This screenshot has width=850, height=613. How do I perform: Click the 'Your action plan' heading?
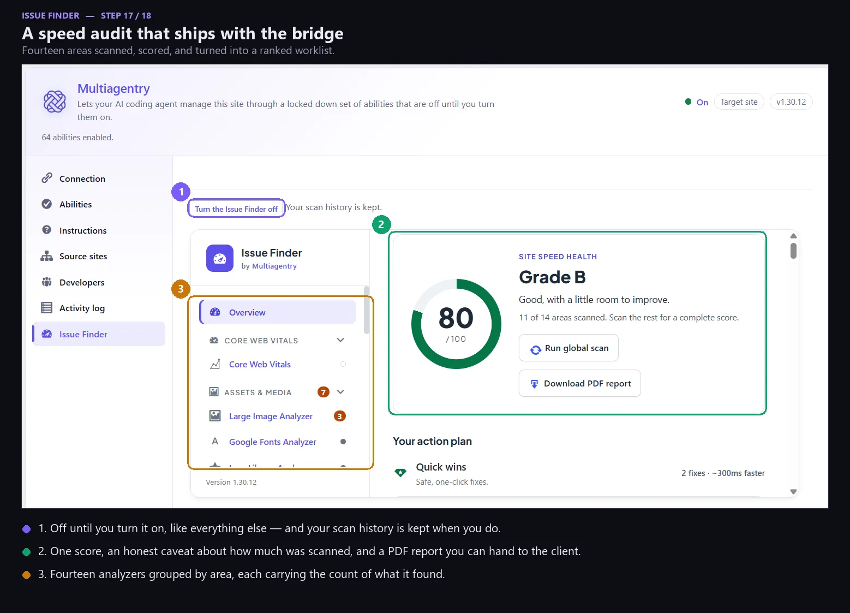(x=432, y=441)
